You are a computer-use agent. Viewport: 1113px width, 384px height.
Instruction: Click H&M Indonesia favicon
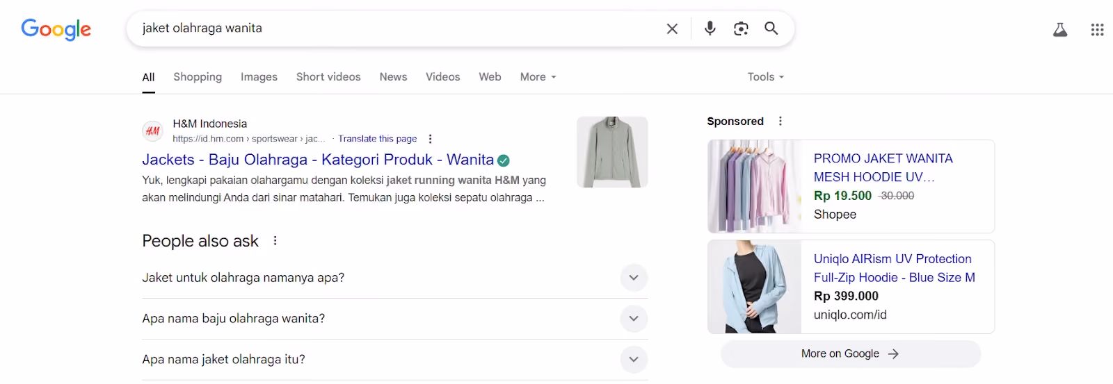[x=152, y=131]
